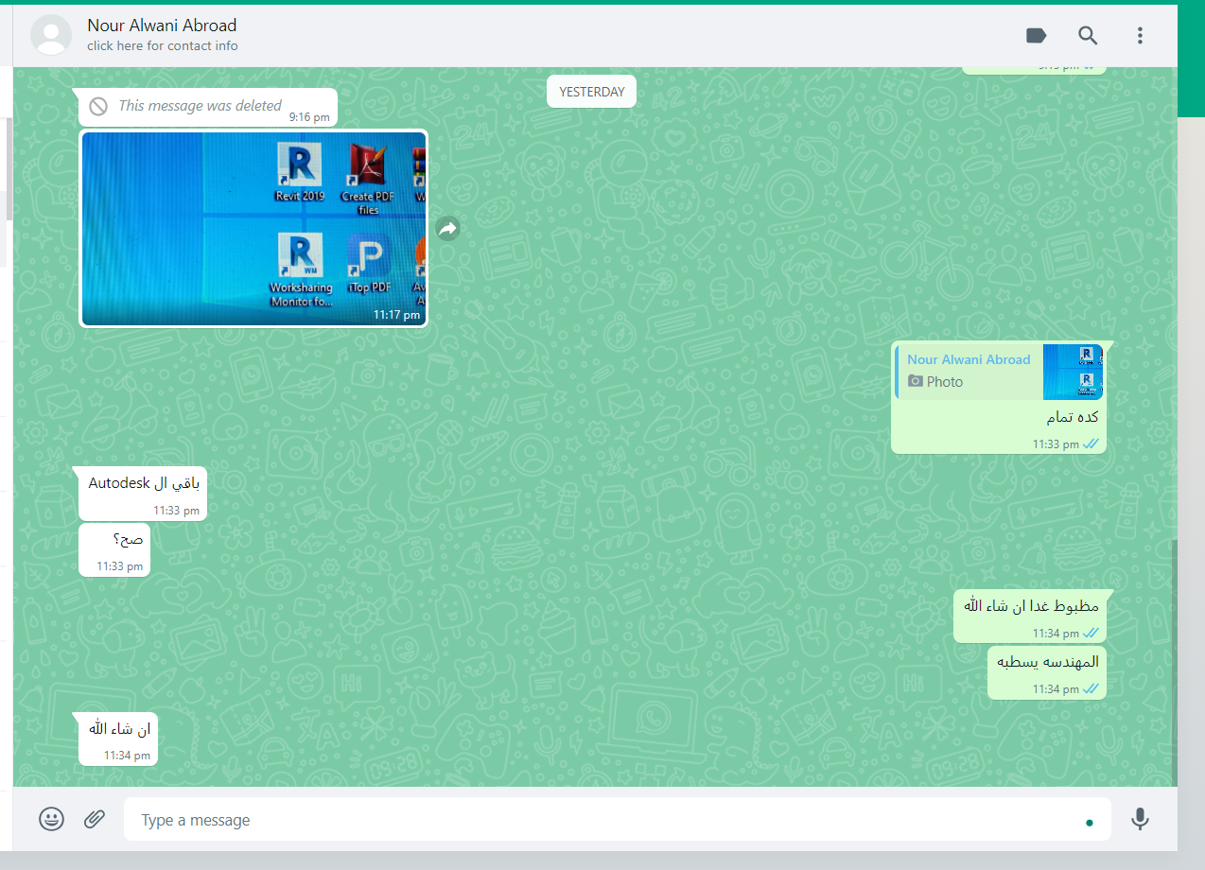
Task: Click quoted sender name Nour Alwani Abroad
Action: [x=969, y=359]
